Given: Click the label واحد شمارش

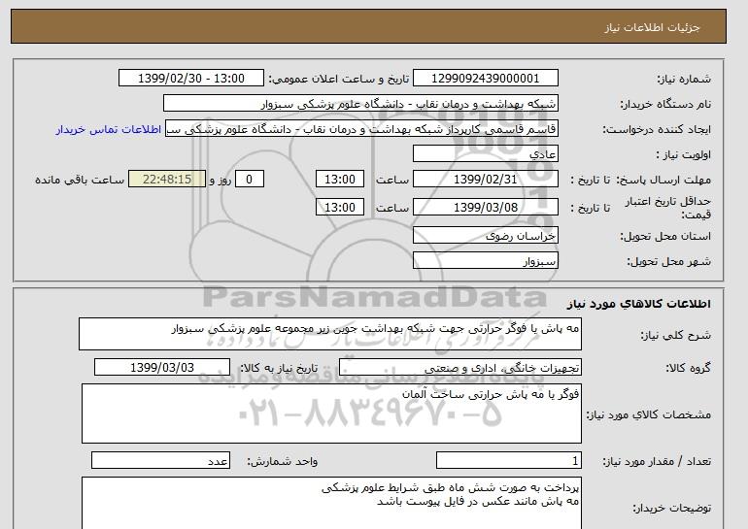Looking at the screenshot, I should pos(283,461).
